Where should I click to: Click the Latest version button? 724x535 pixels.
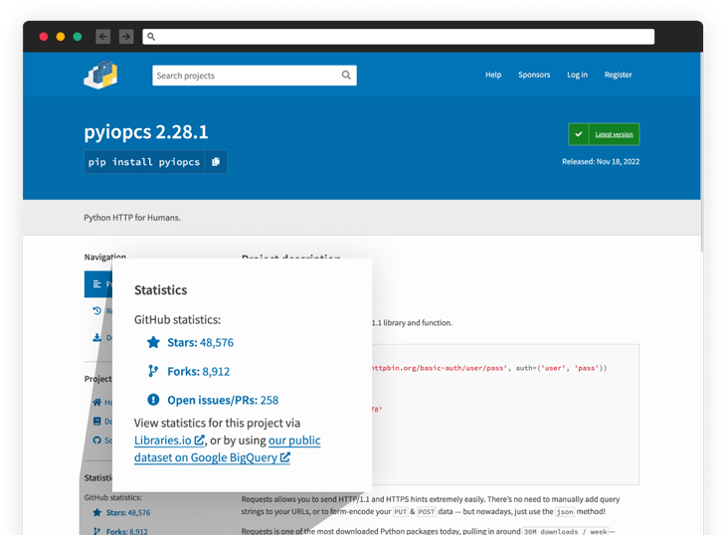click(x=604, y=134)
